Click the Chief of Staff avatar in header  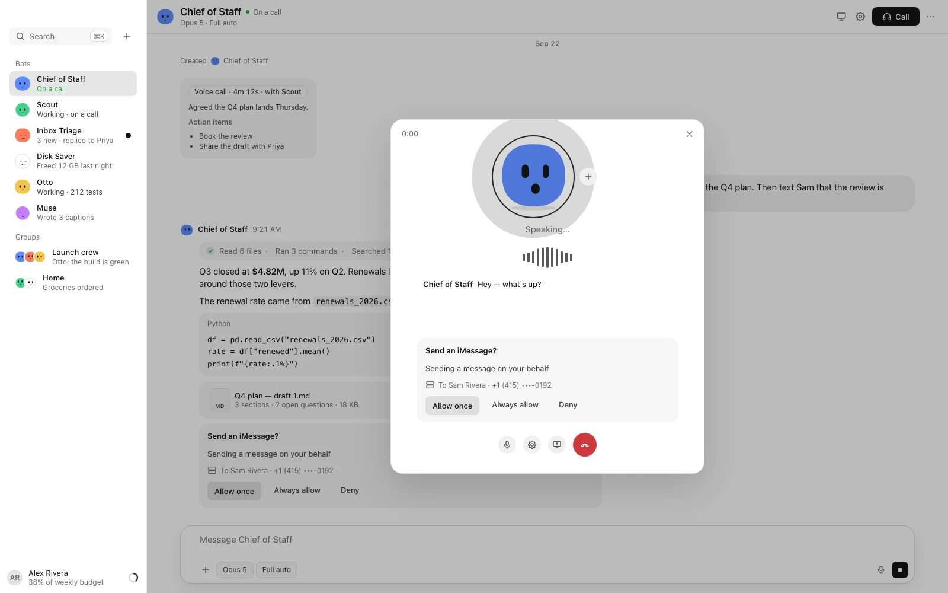[165, 17]
